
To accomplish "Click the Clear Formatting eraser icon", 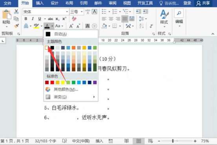I will click(74, 19).
